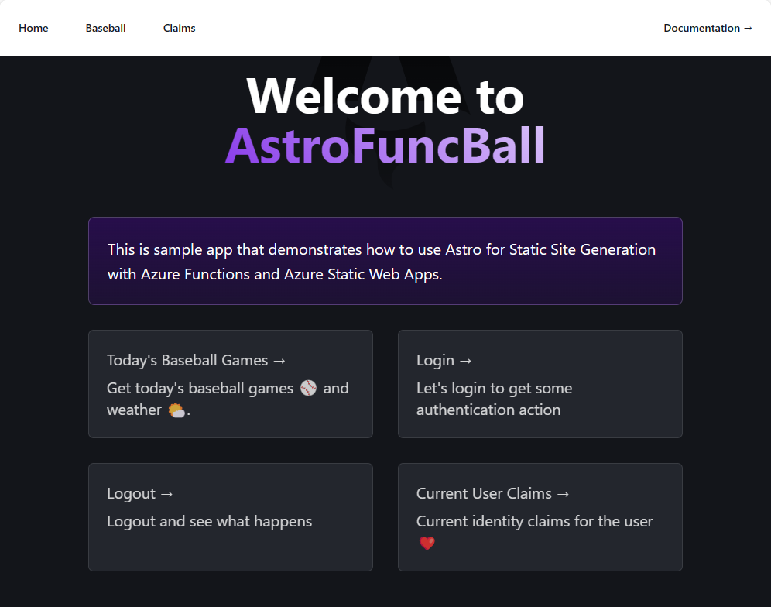
Task: Click the sun-behind-cloud weather emoji
Action: tap(176, 410)
